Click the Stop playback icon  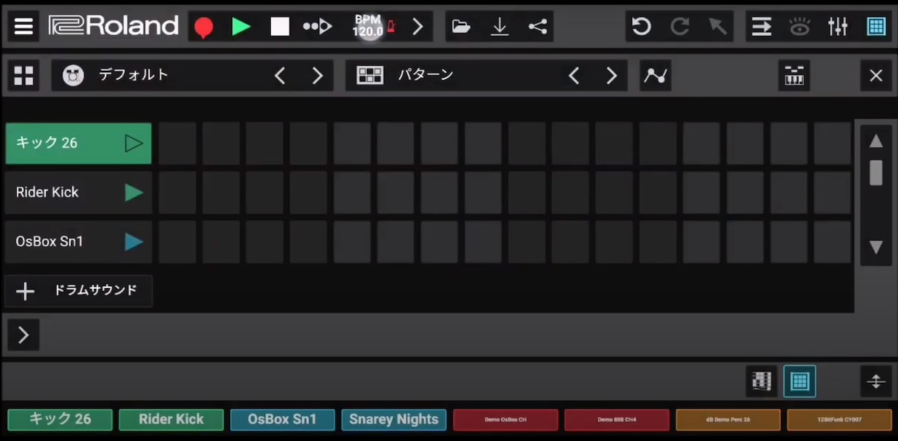[x=279, y=26]
